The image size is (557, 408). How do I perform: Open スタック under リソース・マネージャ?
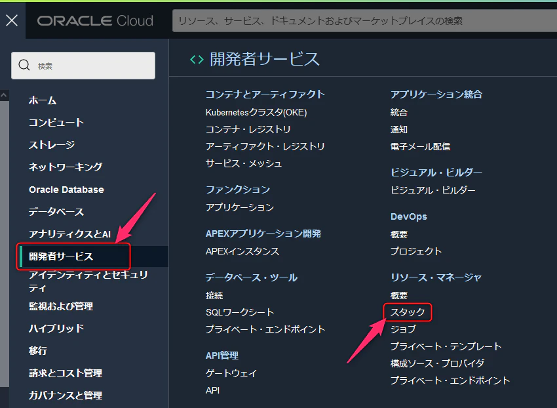408,312
